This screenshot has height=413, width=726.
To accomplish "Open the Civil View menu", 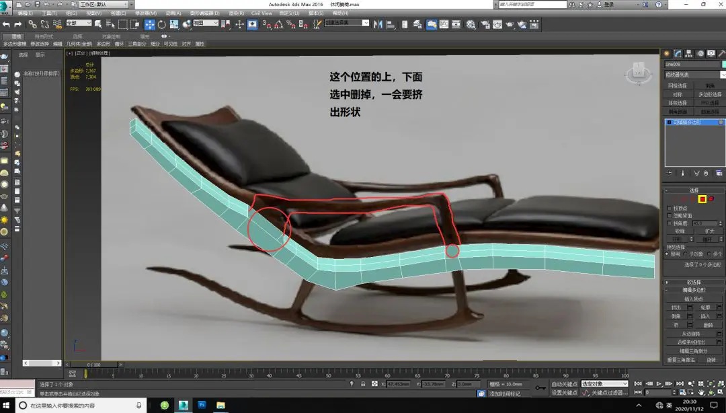I will pos(261,13).
